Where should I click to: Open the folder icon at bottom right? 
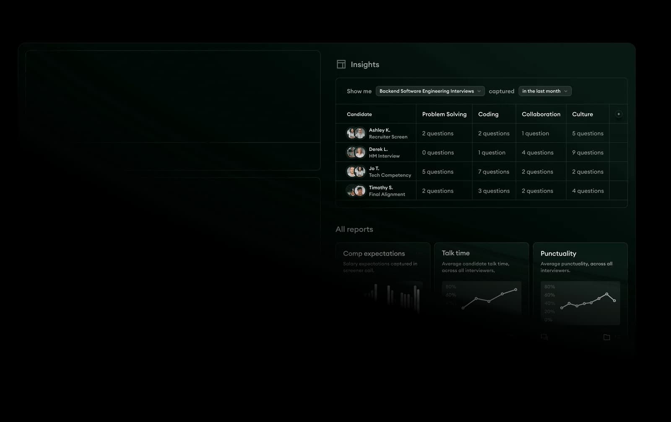(x=606, y=337)
